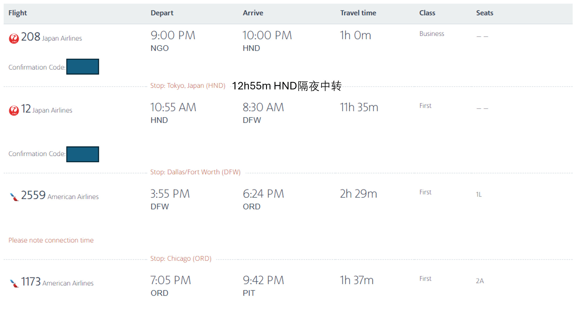Click the 12h55m HND overnight layover annotation
This screenshot has height=309, width=573.
coord(287,86)
